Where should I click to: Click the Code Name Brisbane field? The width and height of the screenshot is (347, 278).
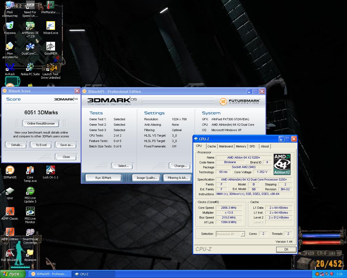pos(230,162)
